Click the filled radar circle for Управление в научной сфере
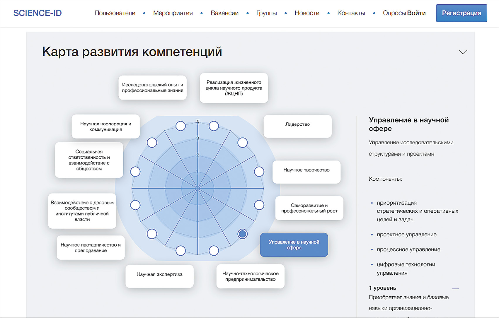Viewport: 499px width, 318px height. [x=242, y=234]
